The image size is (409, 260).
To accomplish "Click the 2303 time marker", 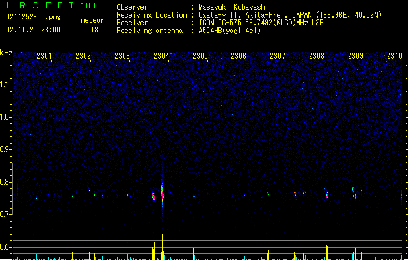I will [x=122, y=55].
